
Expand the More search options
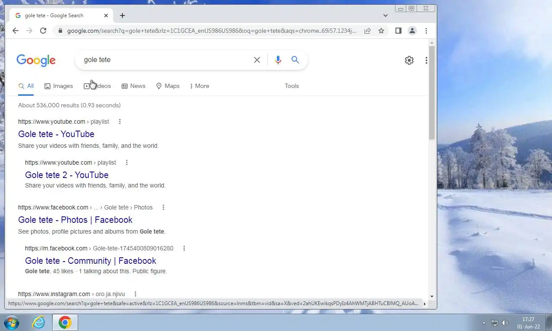click(200, 86)
